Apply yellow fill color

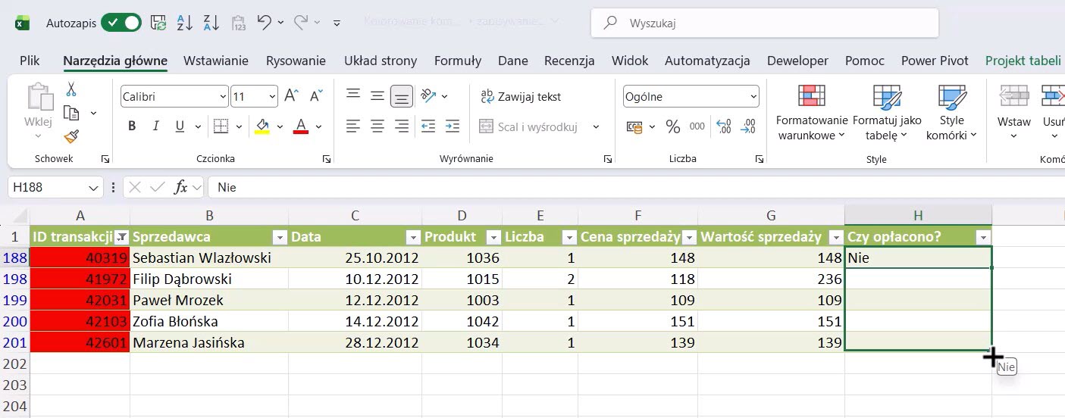262,126
